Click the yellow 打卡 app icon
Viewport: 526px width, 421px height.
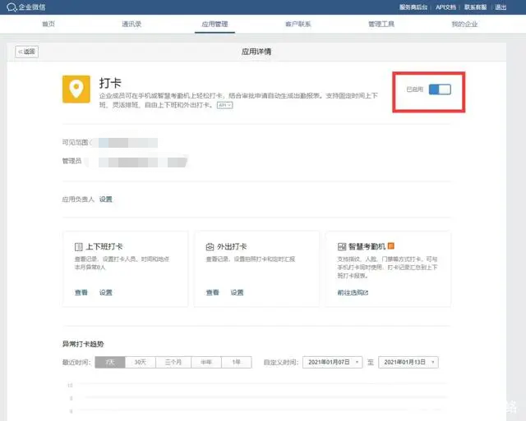tap(76, 89)
